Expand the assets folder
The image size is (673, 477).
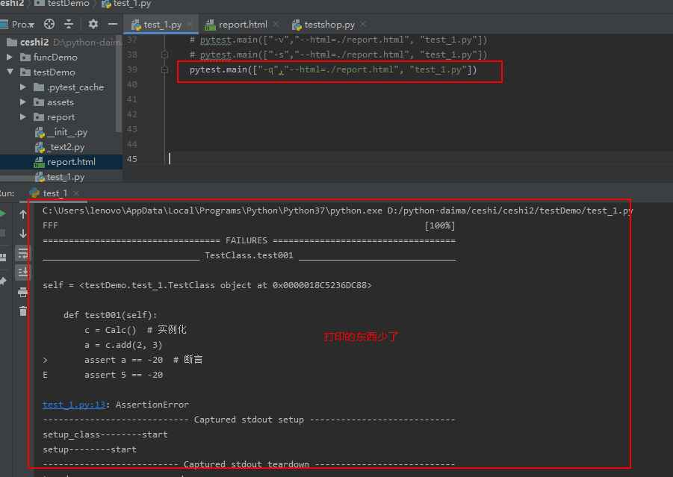click(22, 102)
